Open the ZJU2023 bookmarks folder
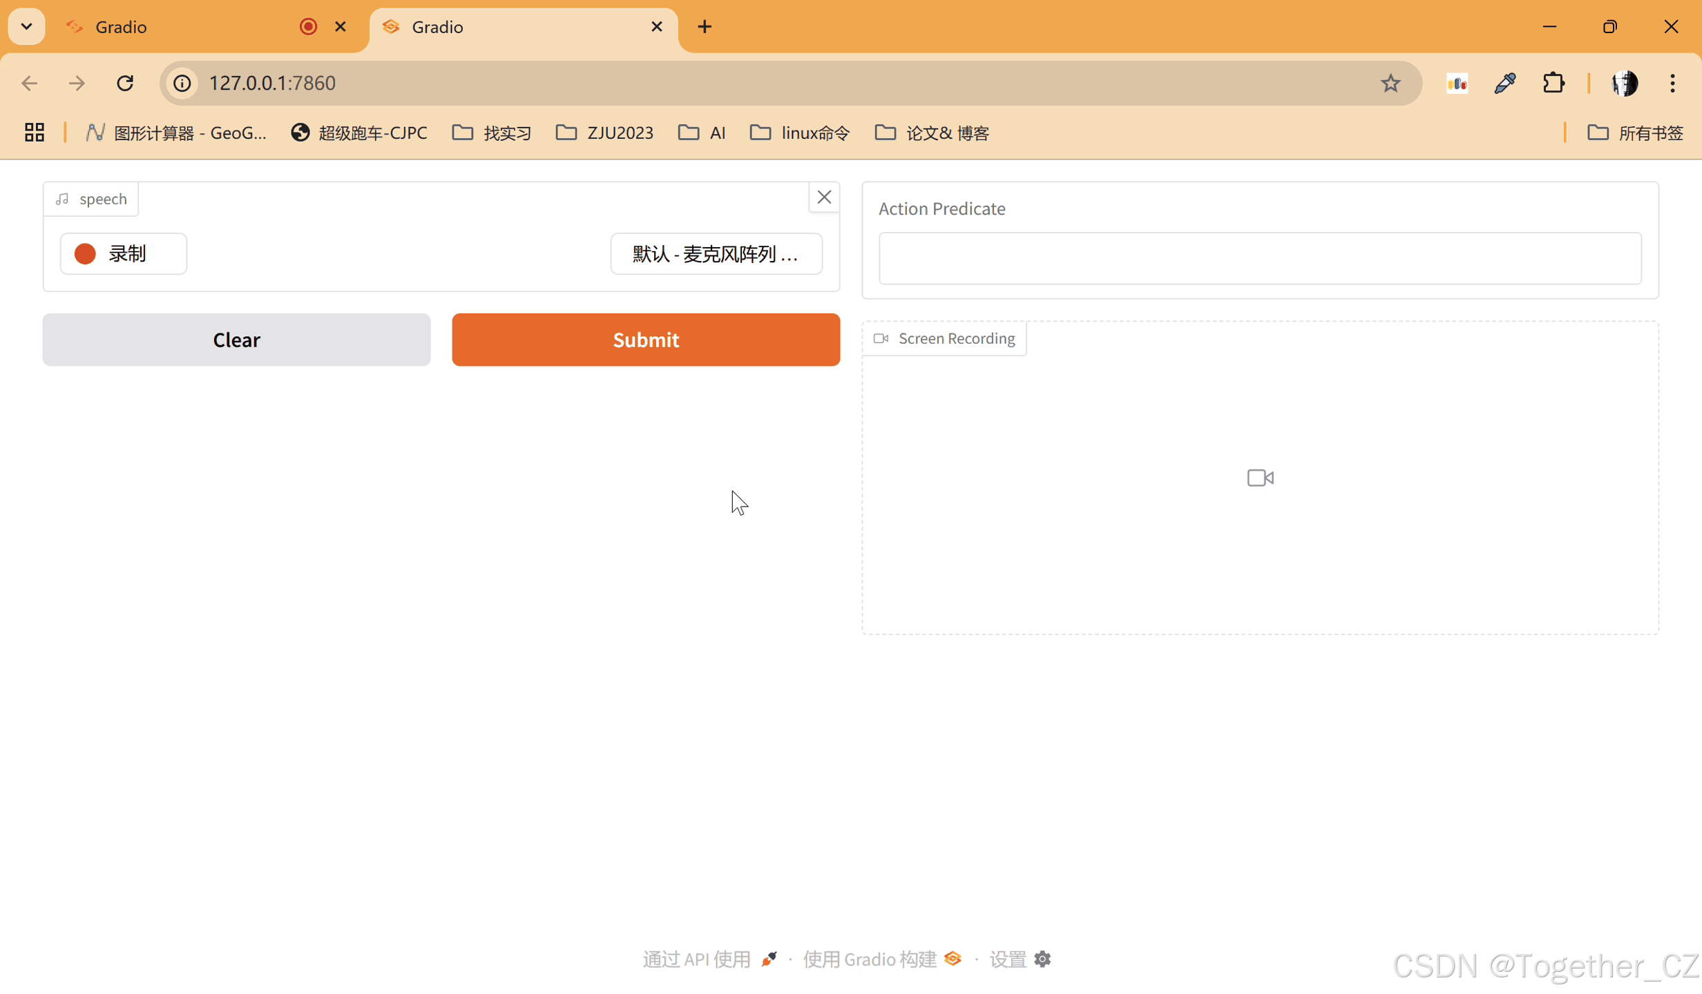 (x=604, y=133)
